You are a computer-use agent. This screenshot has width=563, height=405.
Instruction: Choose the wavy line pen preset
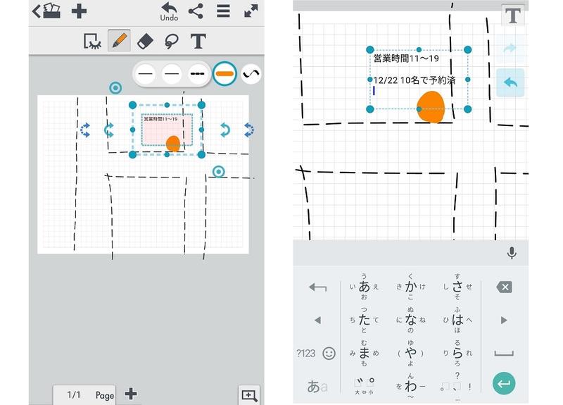pos(251,73)
